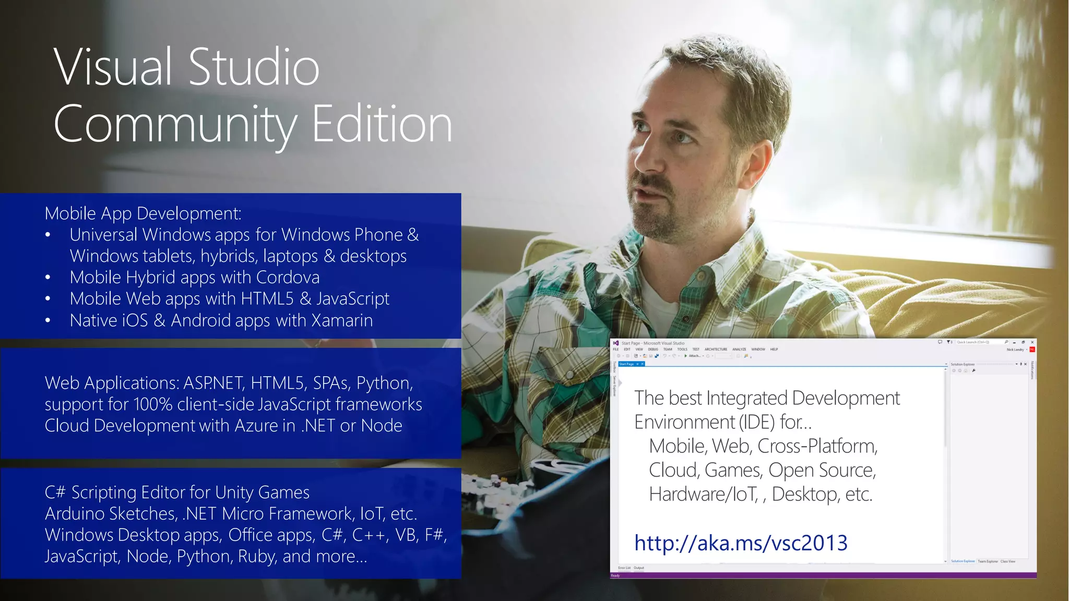Switch to the Team Explorer tab

coord(988,561)
